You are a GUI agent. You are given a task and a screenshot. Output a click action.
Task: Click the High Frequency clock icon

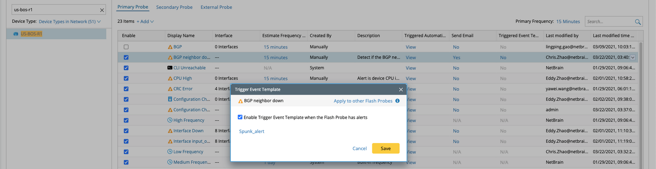tap(170, 120)
